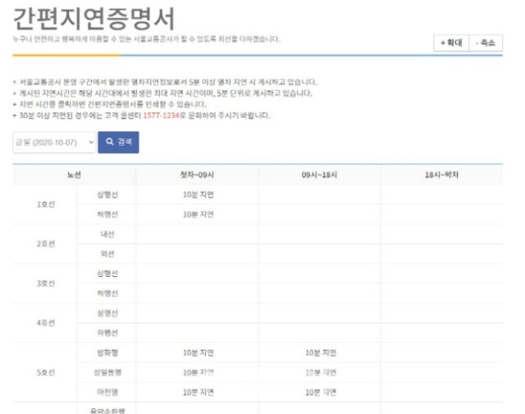This screenshot has height=414, width=525.
Task: Click the 노선 column header
Action: [x=74, y=175]
